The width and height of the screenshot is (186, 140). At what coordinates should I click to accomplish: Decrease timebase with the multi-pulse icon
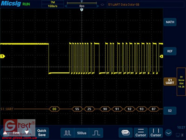coord(67,133)
